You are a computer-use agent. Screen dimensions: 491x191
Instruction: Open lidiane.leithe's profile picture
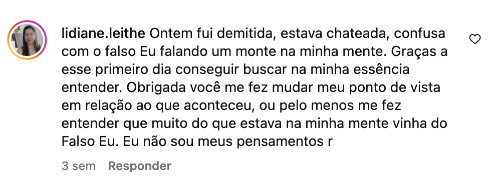27,39
